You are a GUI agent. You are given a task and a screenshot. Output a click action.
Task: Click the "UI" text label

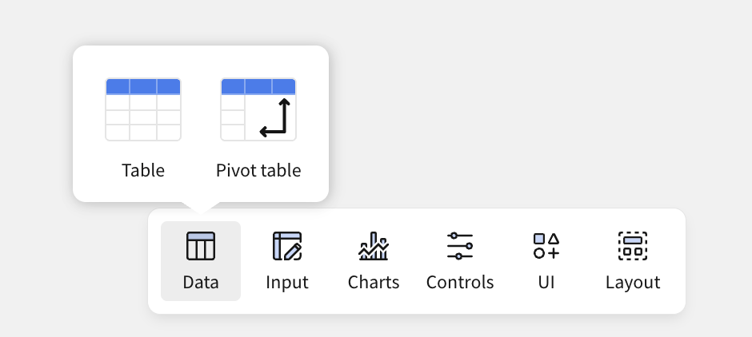(546, 282)
